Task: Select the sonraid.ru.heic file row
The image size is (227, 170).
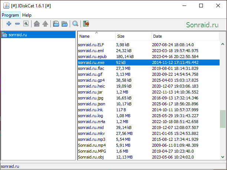Action: 149,86
